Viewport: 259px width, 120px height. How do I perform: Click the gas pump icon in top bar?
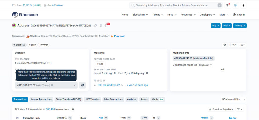[x=45, y=5]
